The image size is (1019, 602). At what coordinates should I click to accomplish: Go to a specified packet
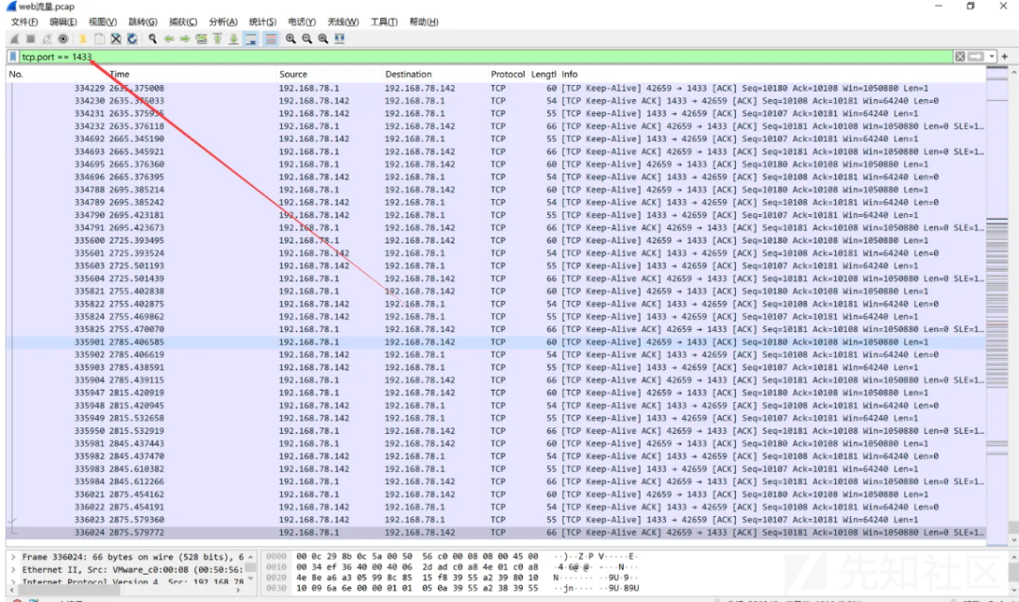coord(202,39)
